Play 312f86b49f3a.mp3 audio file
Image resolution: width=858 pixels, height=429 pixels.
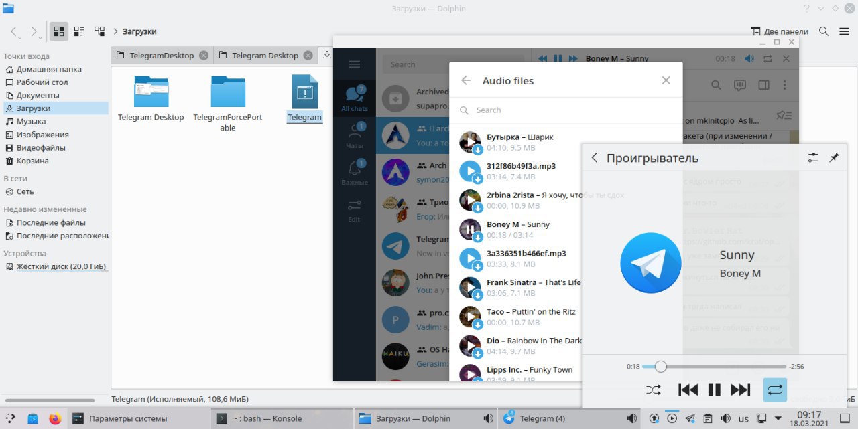pyautogui.click(x=470, y=171)
